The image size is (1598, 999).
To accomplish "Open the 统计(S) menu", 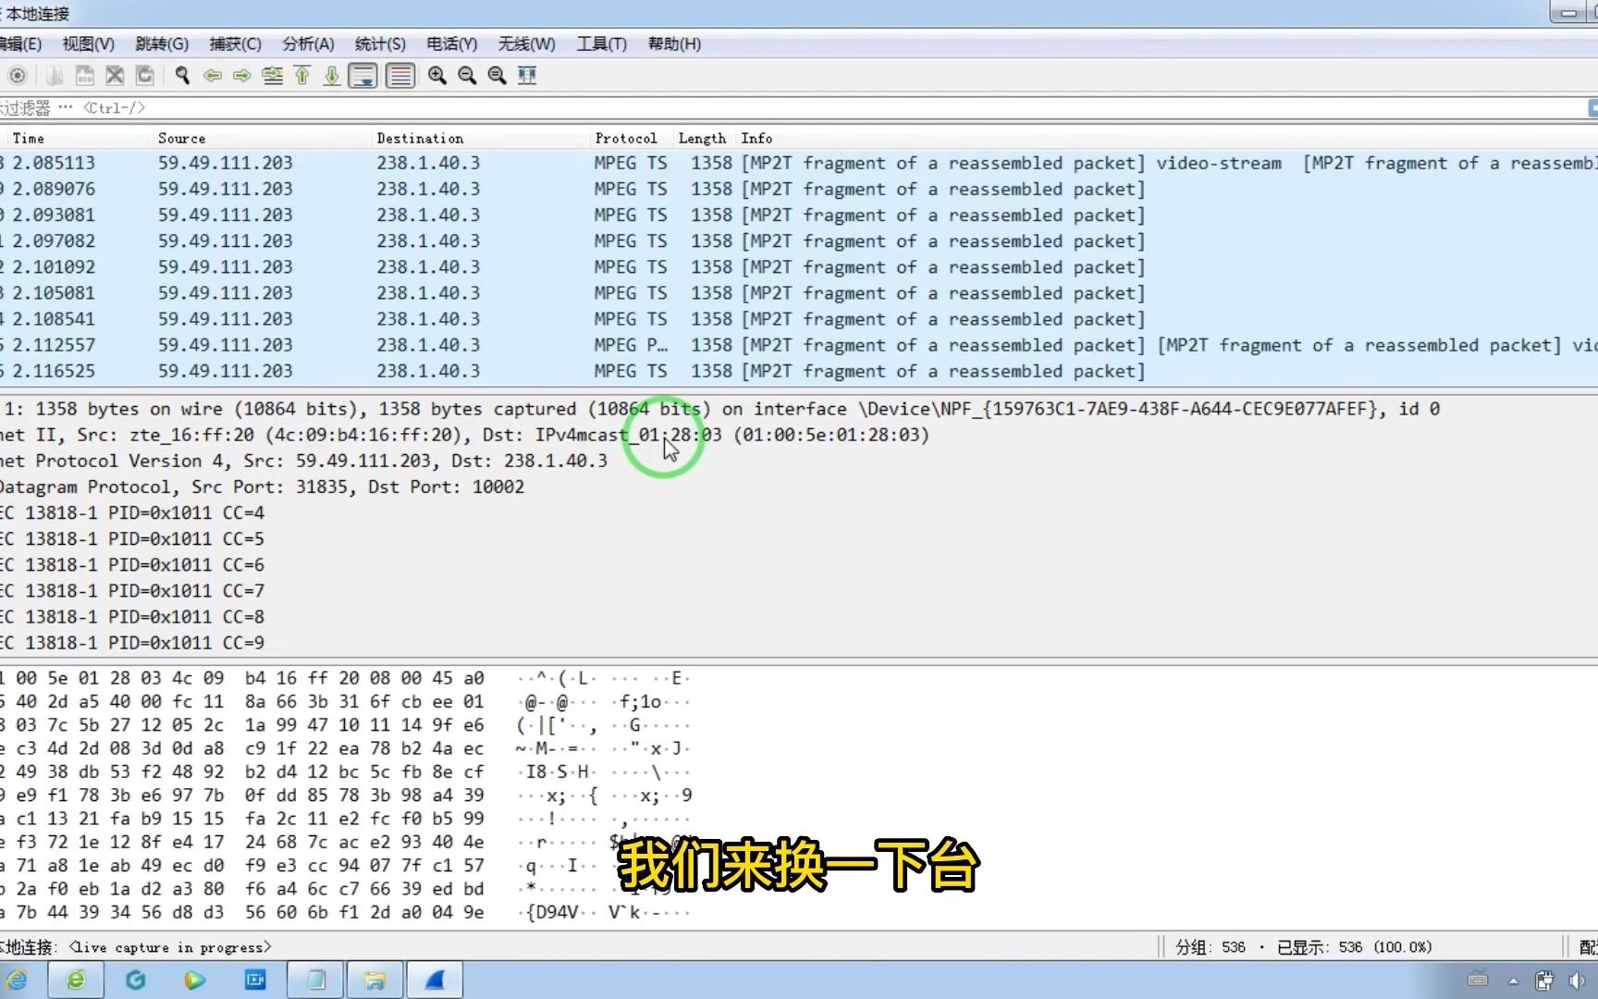I will (x=380, y=44).
